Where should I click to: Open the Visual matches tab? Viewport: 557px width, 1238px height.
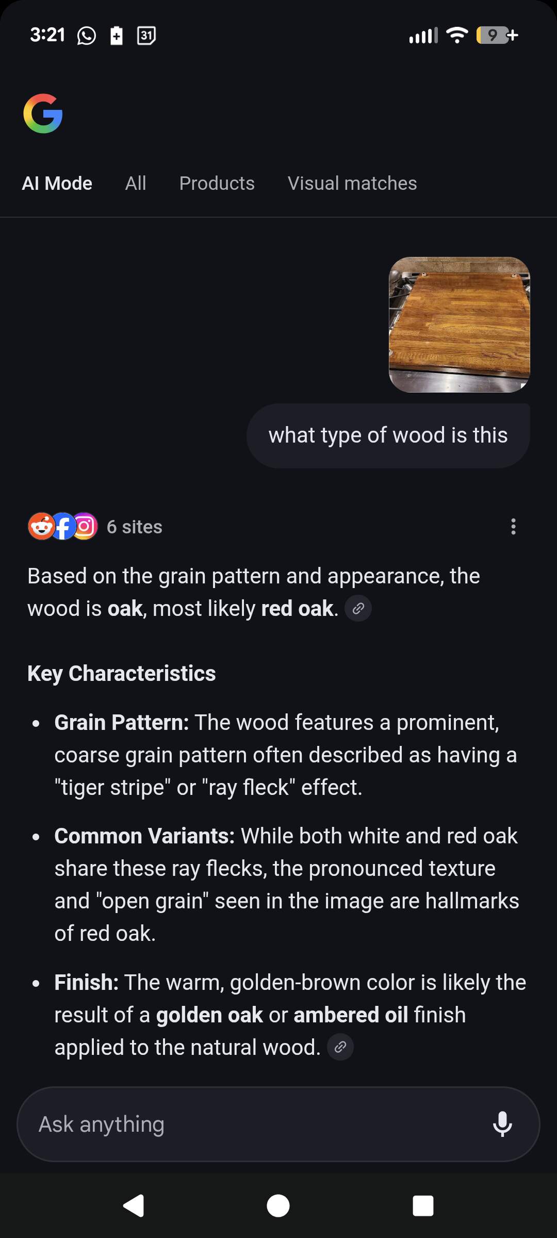pyautogui.click(x=352, y=184)
